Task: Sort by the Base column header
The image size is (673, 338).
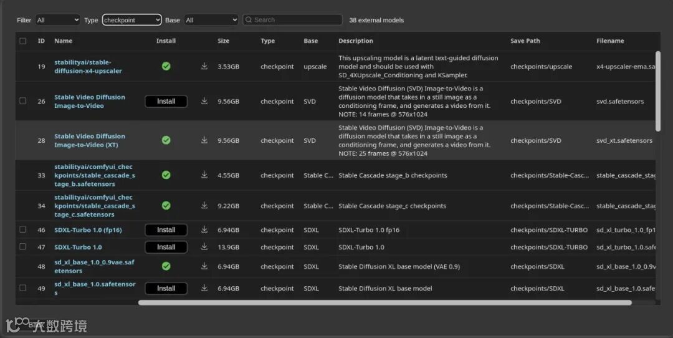Action: pos(311,41)
